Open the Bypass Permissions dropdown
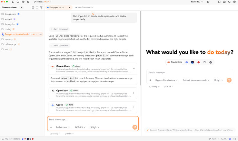Screen dimensions: 238x141 click(166, 80)
